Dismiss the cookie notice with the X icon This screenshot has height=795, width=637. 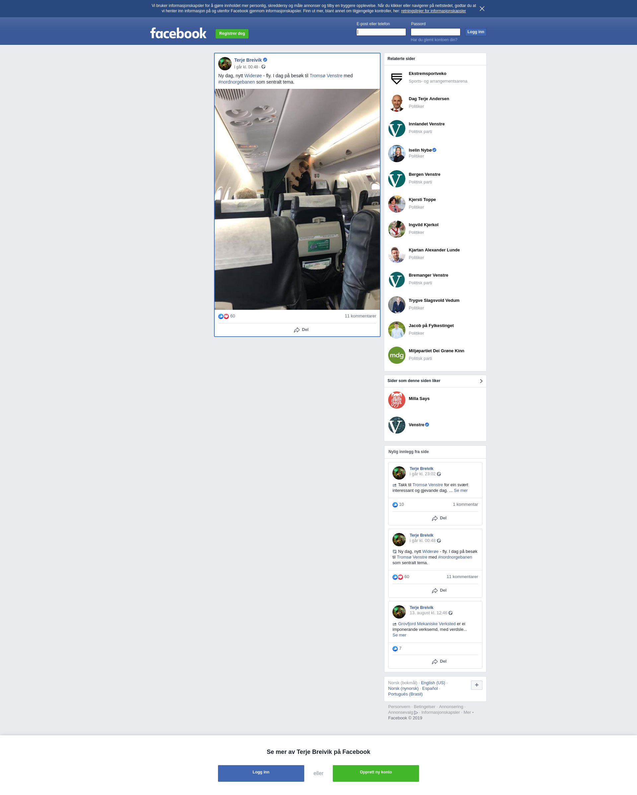click(482, 9)
